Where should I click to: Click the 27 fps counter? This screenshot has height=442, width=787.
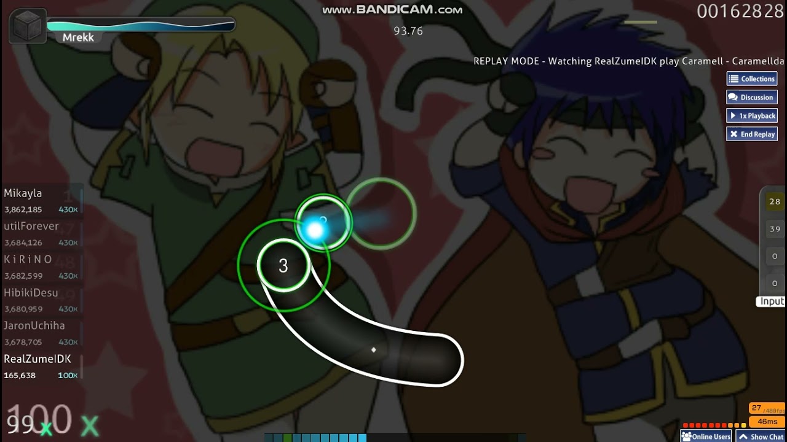[x=767, y=408]
